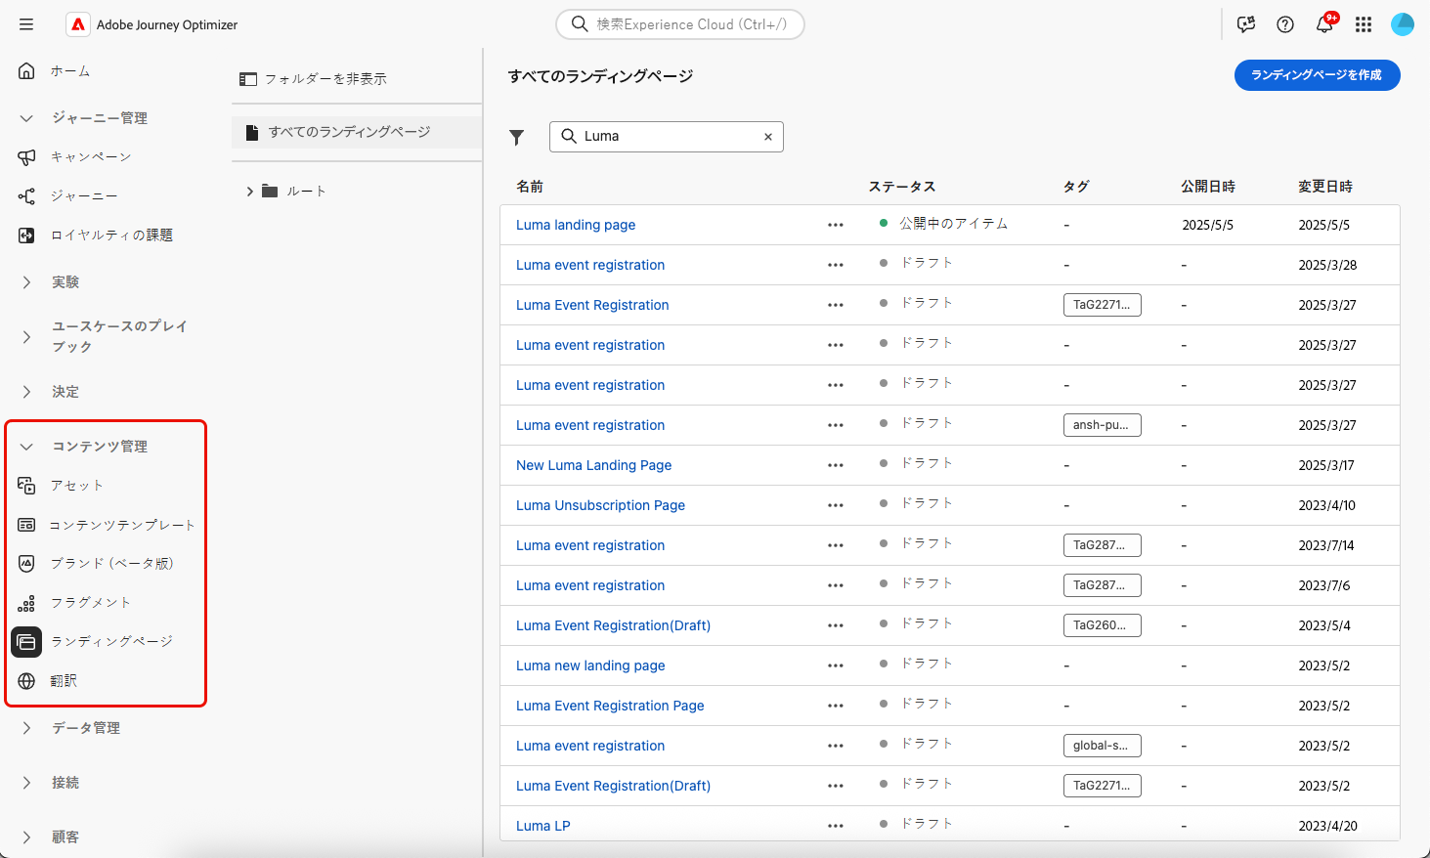Open the user profile avatar
The image size is (1430, 858).
tap(1403, 24)
